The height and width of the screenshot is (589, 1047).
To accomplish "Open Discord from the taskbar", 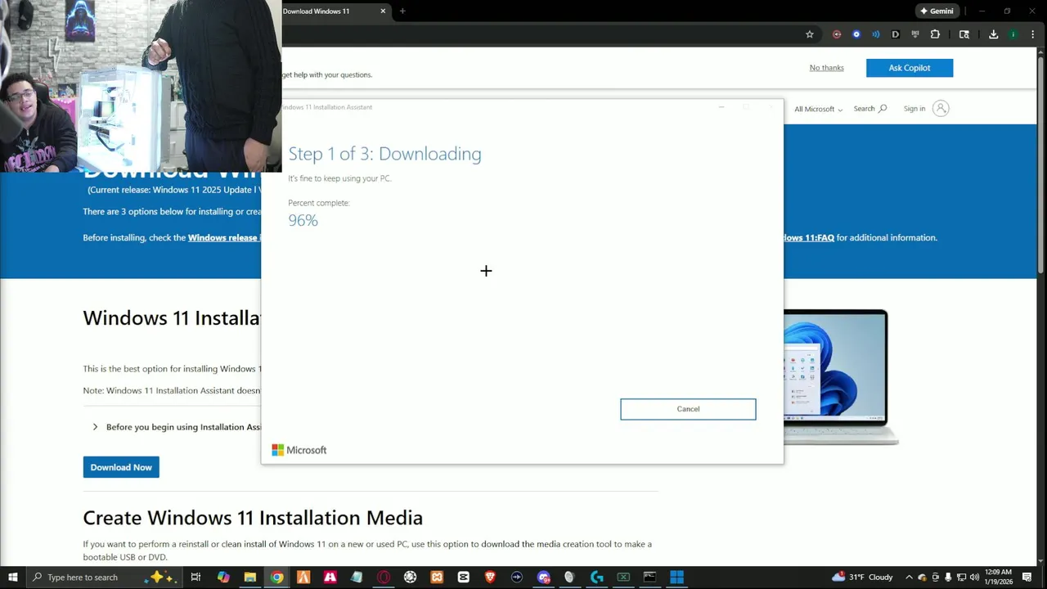I will (544, 577).
